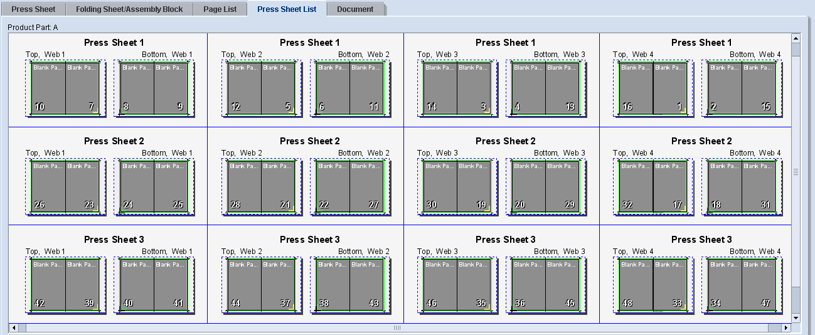Click 'Bottom, Web 3' label of Press Sheet 2

[x=560, y=153]
